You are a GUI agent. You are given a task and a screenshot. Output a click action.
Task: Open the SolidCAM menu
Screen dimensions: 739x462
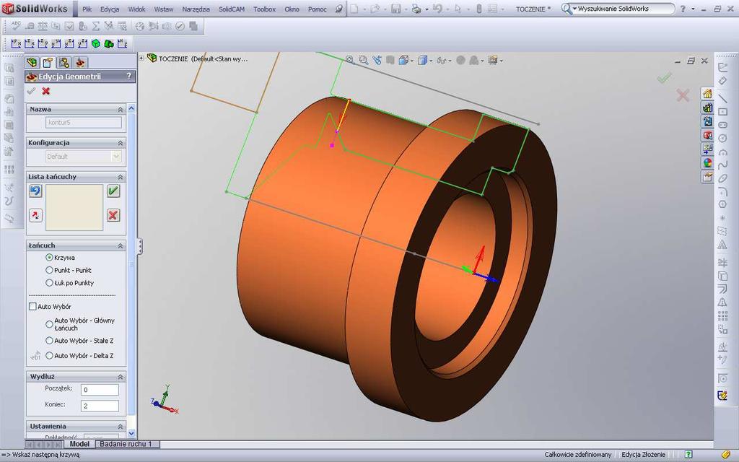click(232, 9)
